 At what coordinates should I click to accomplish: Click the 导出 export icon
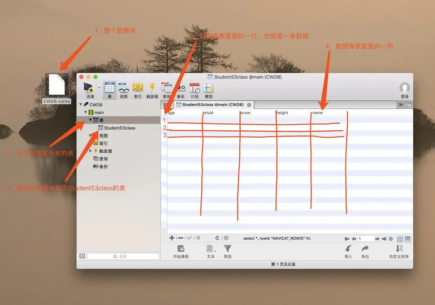coord(365,249)
